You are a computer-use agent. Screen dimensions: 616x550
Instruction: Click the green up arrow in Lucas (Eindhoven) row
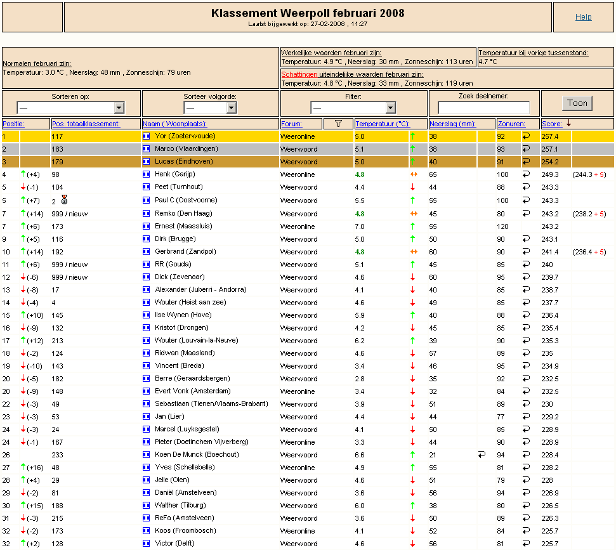click(412, 162)
